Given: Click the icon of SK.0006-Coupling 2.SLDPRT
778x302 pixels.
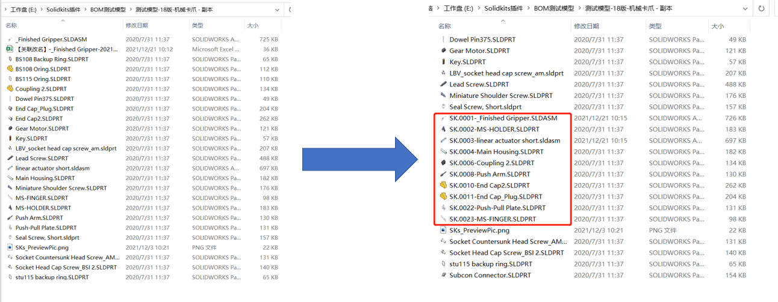Looking at the screenshot, I should pyautogui.click(x=443, y=163).
